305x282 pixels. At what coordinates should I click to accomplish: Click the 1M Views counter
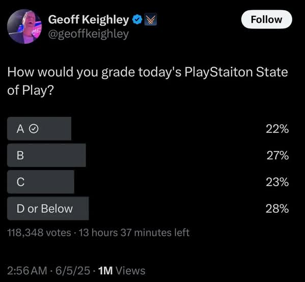122,271
